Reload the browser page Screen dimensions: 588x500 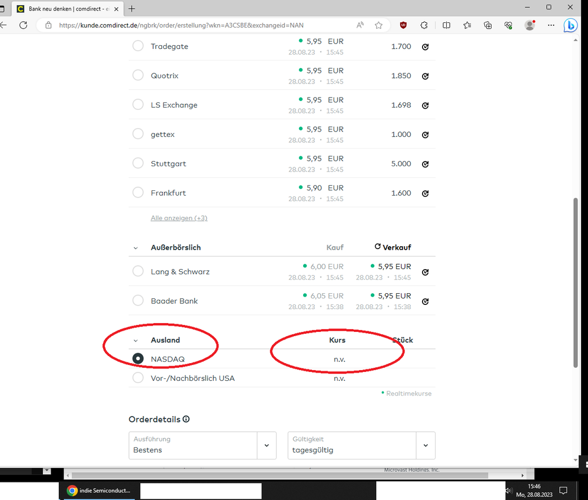click(24, 25)
